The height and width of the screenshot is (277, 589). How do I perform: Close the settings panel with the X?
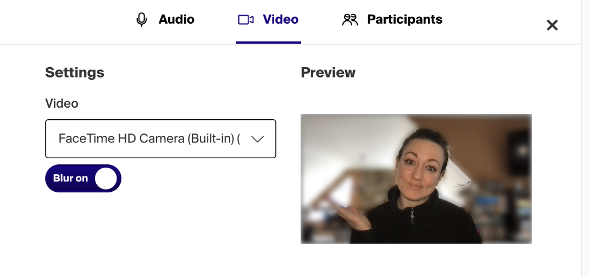(552, 26)
